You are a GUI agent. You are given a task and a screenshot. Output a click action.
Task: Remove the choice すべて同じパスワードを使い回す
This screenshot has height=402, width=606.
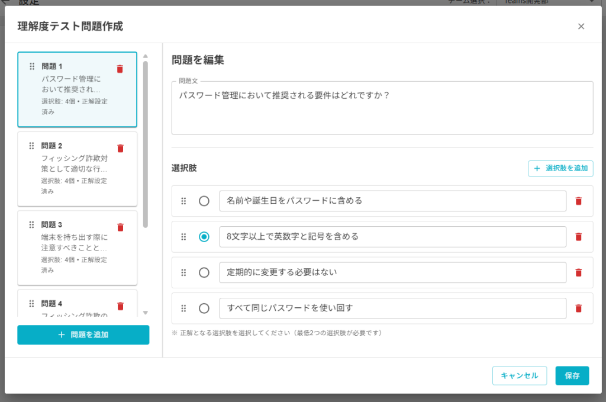[x=578, y=308]
